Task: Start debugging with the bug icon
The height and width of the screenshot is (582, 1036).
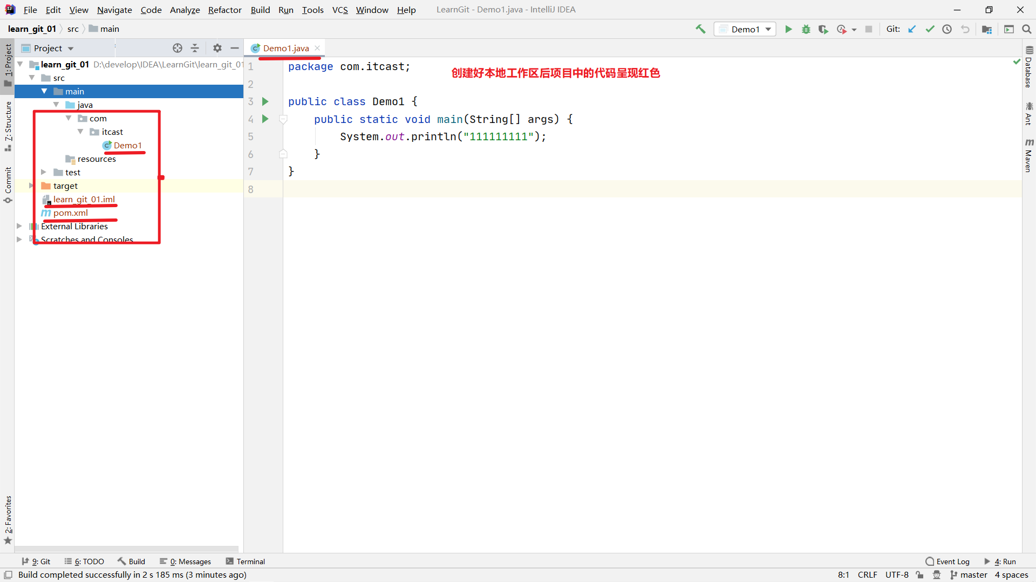Action: point(806,29)
